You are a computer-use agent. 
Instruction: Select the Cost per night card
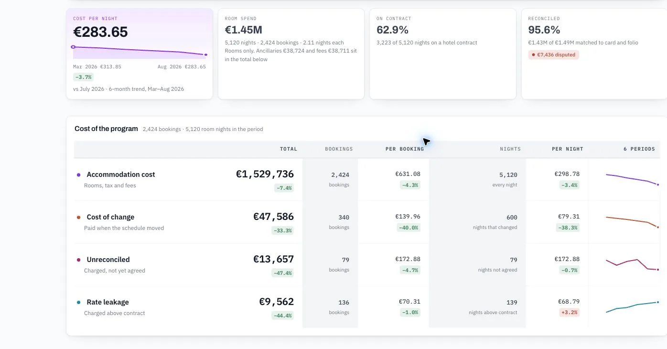click(x=140, y=54)
